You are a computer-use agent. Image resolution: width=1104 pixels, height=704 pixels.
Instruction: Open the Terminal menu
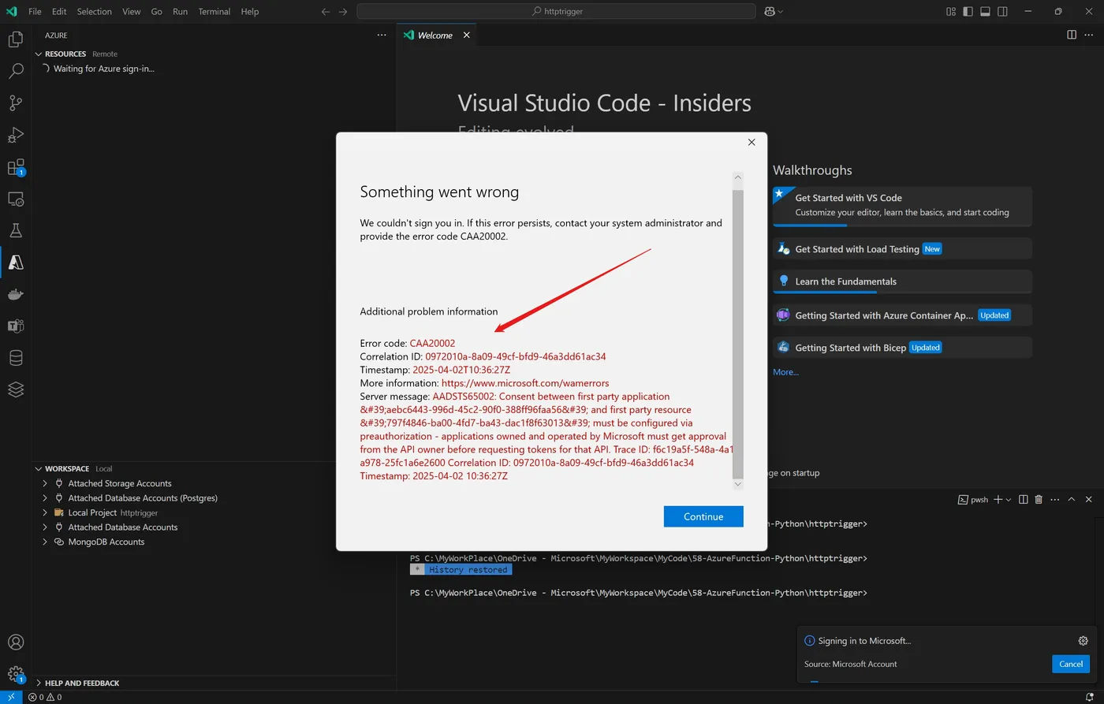pyautogui.click(x=214, y=11)
